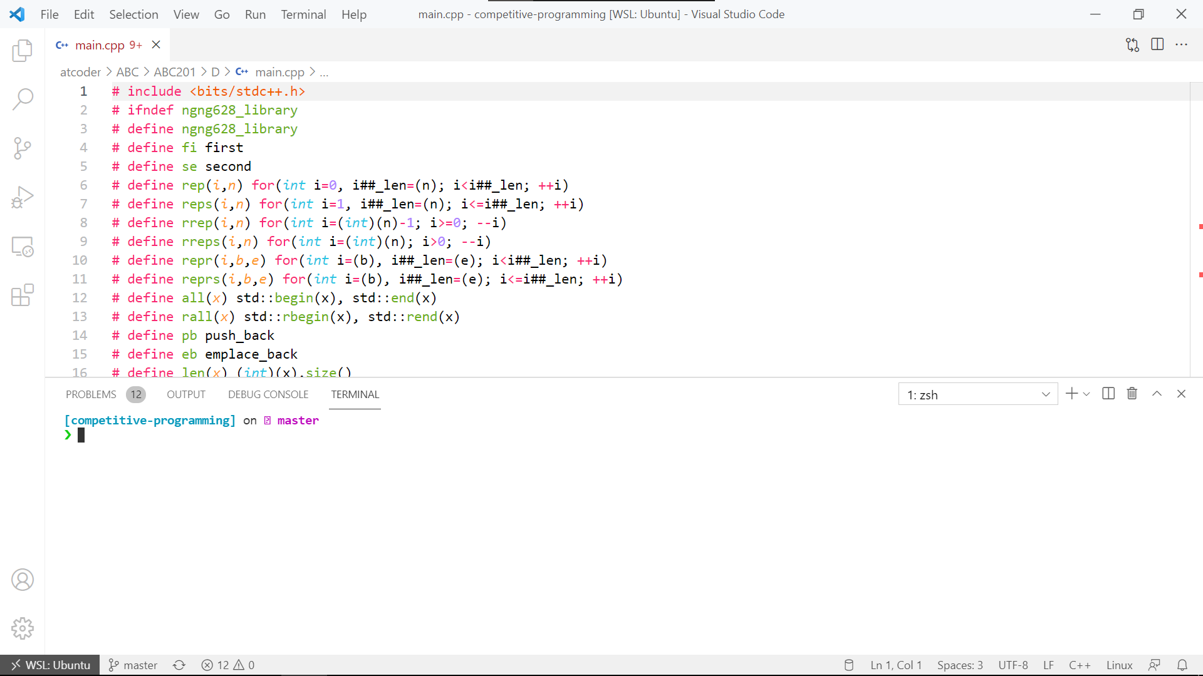Viewport: 1203px width, 676px height.
Task: Open the editor More Actions ellipsis menu
Action: click(x=1182, y=44)
